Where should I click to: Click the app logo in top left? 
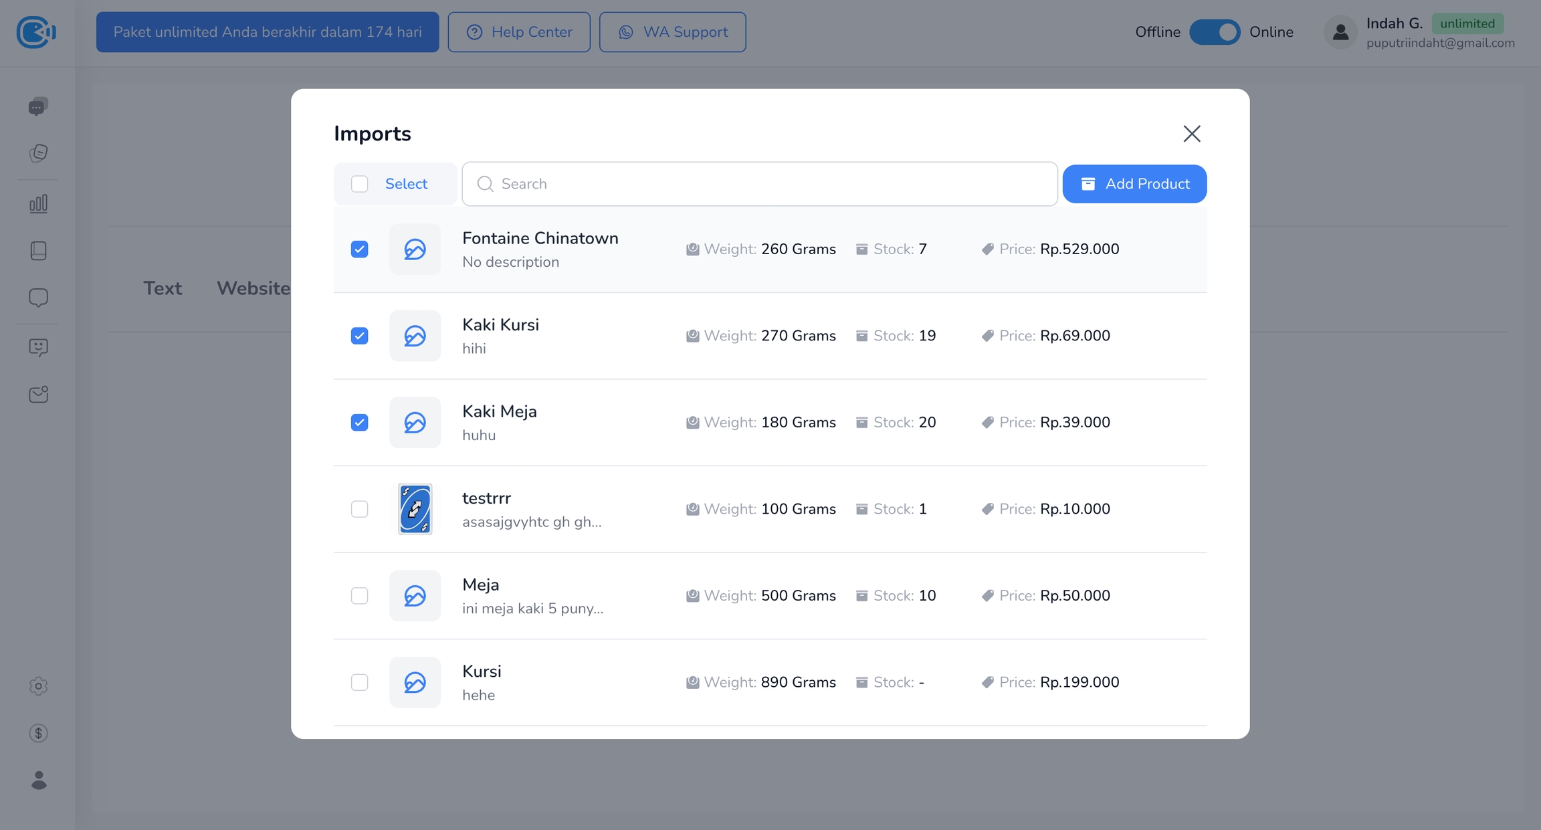[36, 32]
